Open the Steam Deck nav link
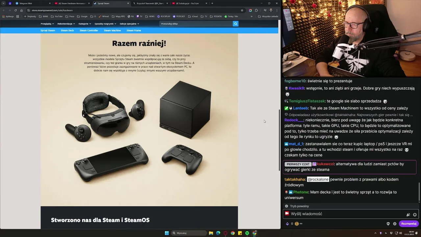 point(67,30)
